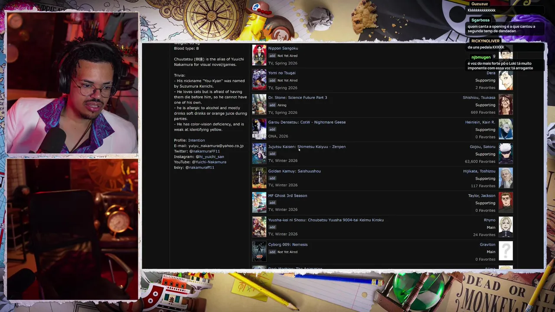555x312 pixels.
Task: Open the Twitter @nakamuraFF11 link
Action: pyautogui.click(x=205, y=151)
